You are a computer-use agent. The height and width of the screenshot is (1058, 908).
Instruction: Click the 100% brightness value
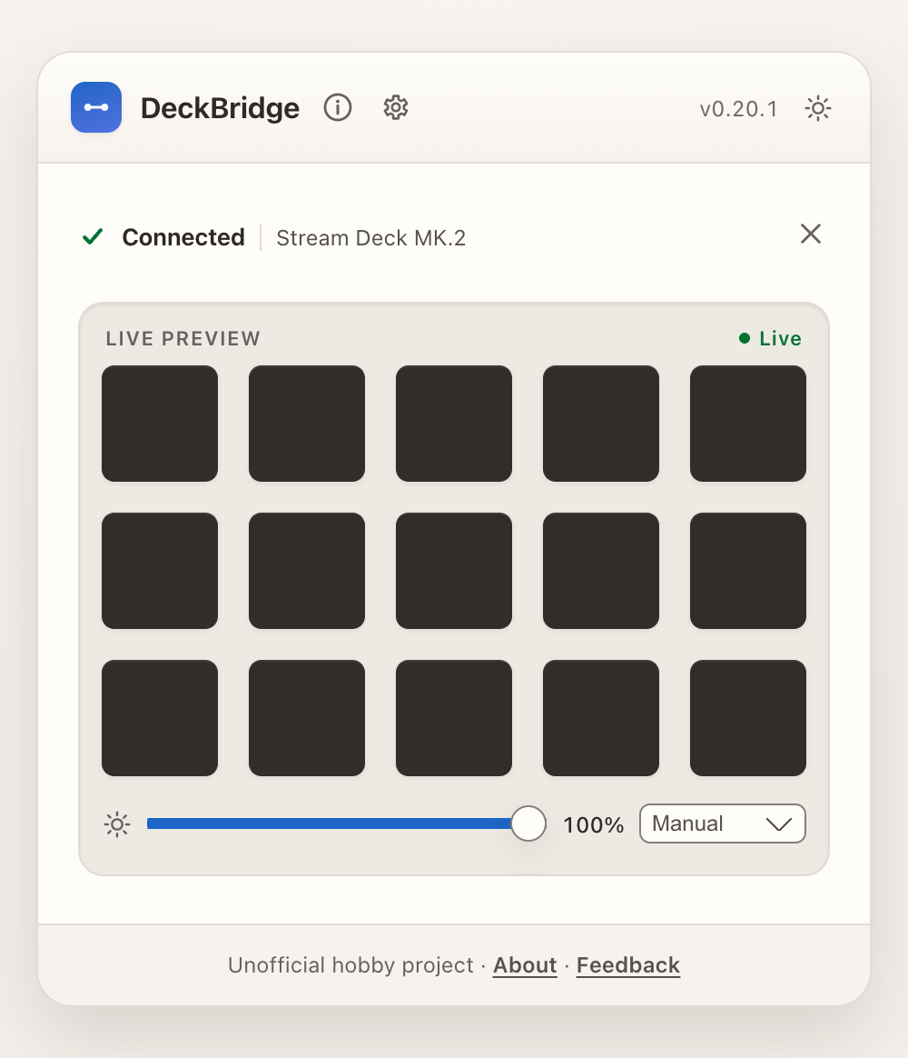pos(593,824)
